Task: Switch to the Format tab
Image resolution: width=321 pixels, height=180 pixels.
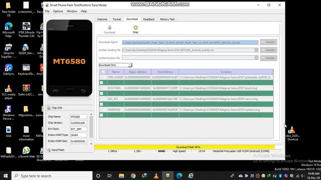Action: pos(117,19)
